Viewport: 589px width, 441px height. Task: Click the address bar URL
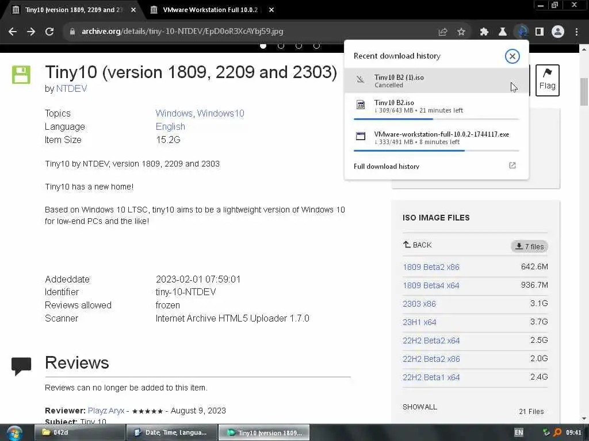coord(182,32)
